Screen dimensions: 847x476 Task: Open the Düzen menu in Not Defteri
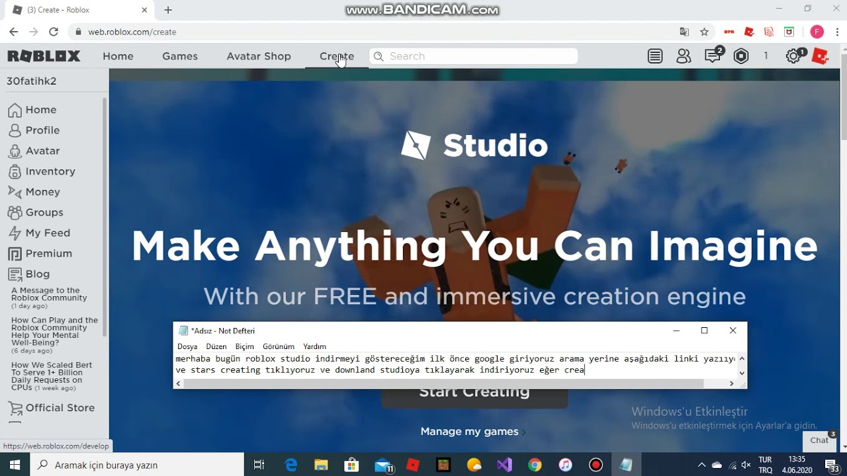coord(216,346)
